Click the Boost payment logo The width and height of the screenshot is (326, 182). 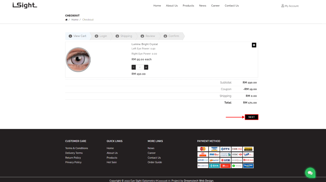[225, 166]
